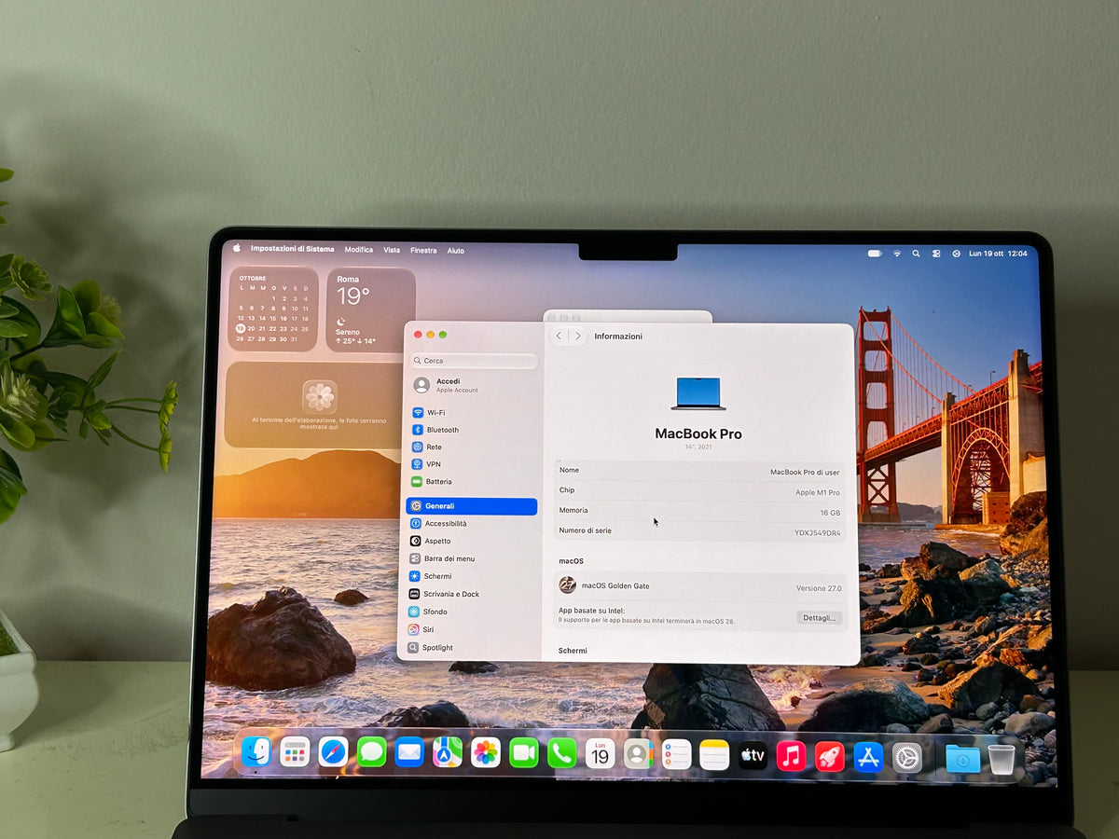
Task: Select Bluetooth in the settings sidebar
Action: 472,430
